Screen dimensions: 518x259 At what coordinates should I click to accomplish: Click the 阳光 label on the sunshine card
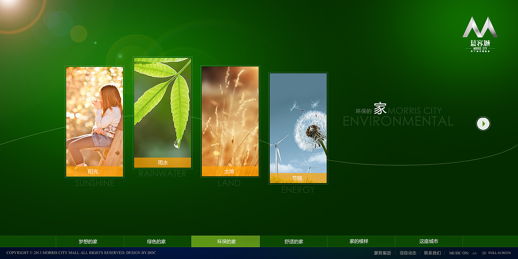click(94, 171)
